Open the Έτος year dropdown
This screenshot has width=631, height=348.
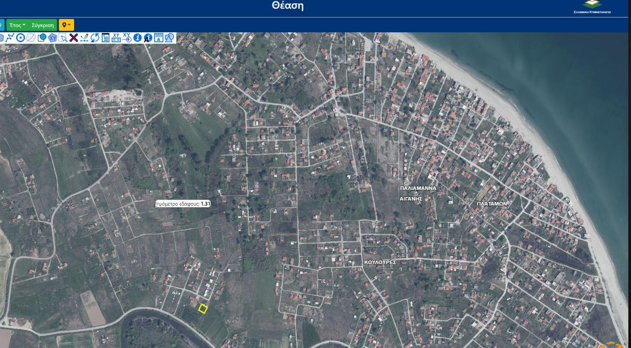pyautogui.click(x=17, y=25)
